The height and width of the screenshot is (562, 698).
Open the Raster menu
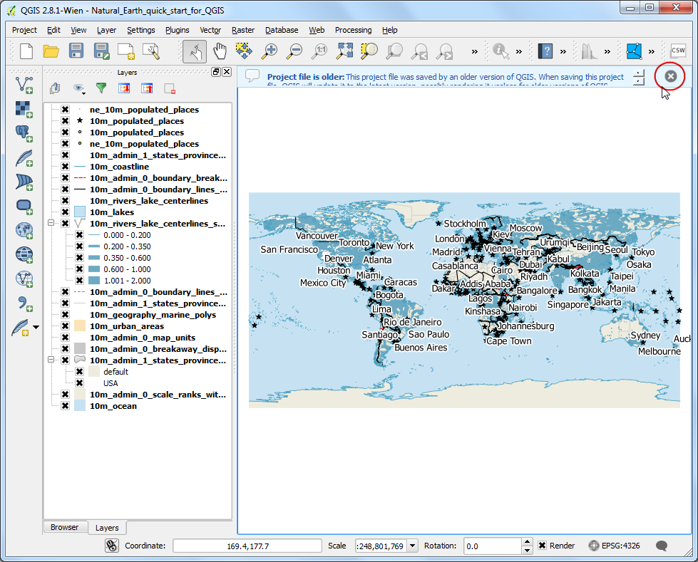click(243, 30)
